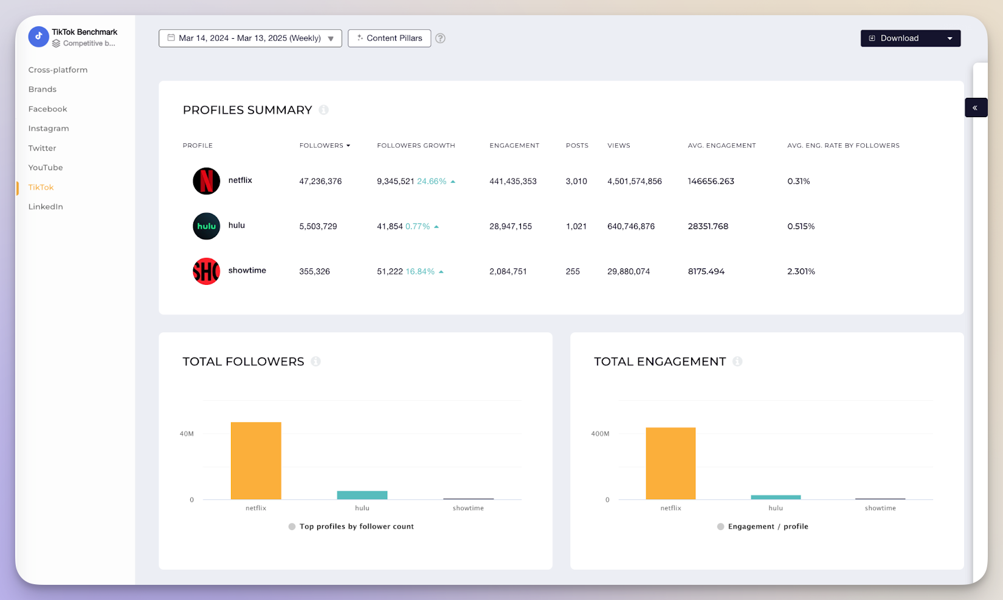Click hulu teal bar in Total Followers chart
This screenshot has height=600, width=1003.
coord(362,495)
